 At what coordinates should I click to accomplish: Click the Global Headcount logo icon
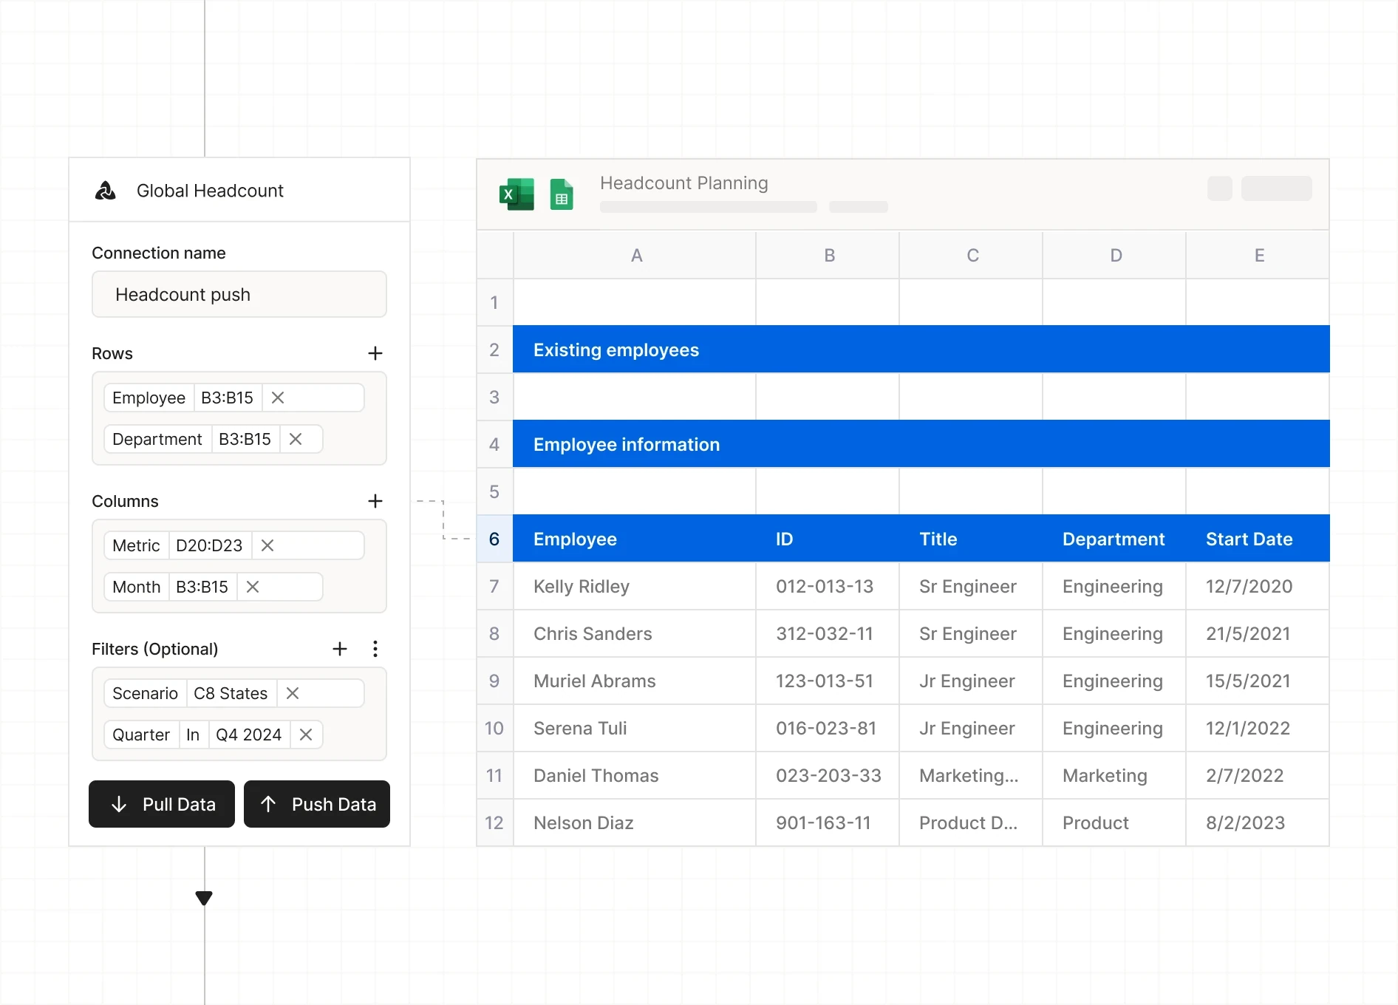tap(106, 191)
